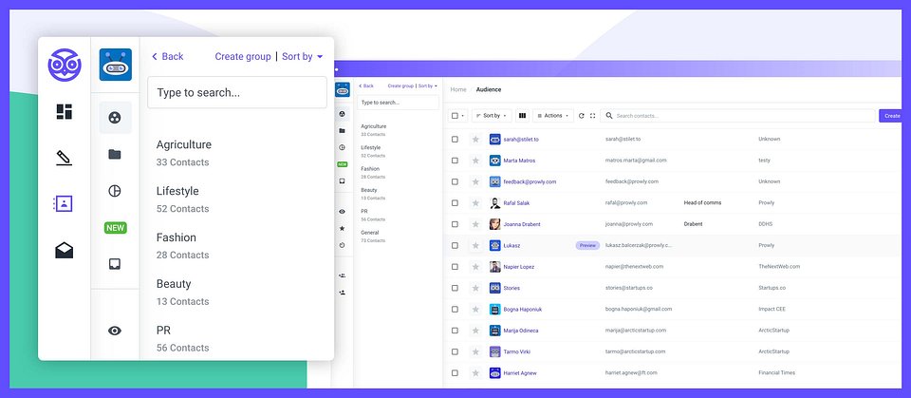Open the Joanna Drabent contact name

click(x=522, y=224)
